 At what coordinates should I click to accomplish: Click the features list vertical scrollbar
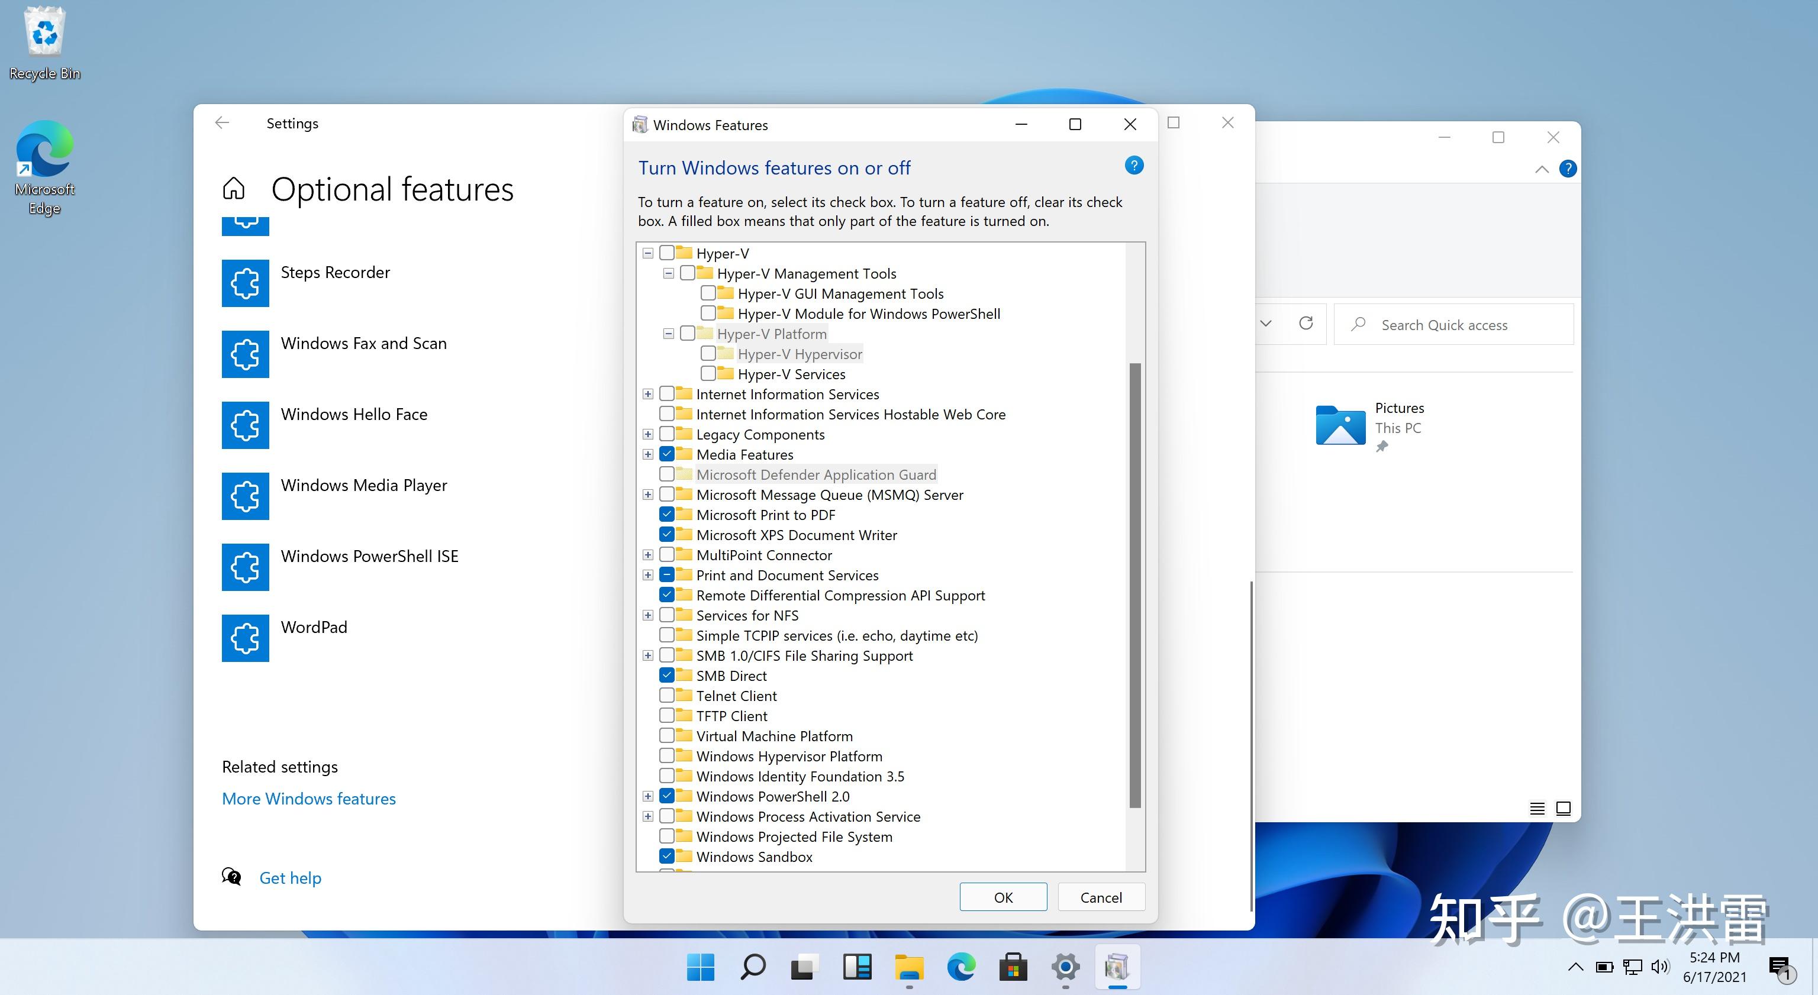(x=1135, y=585)
